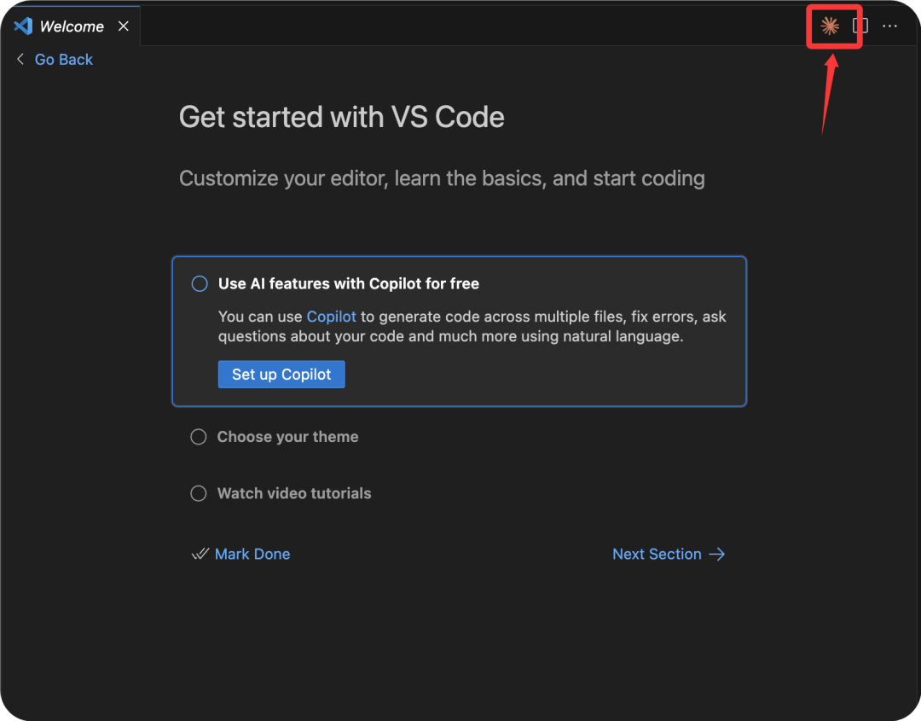
Task: Expand the Choose your theme step
Action: [x=288, y=437]
